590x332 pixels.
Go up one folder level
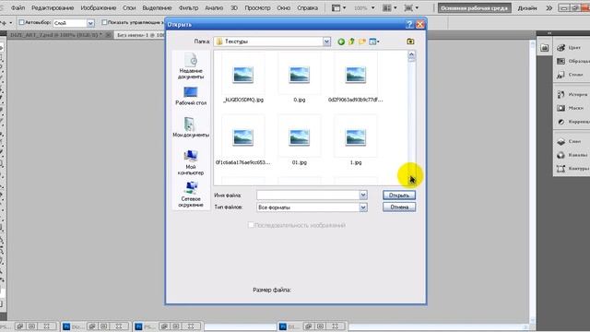351,41
